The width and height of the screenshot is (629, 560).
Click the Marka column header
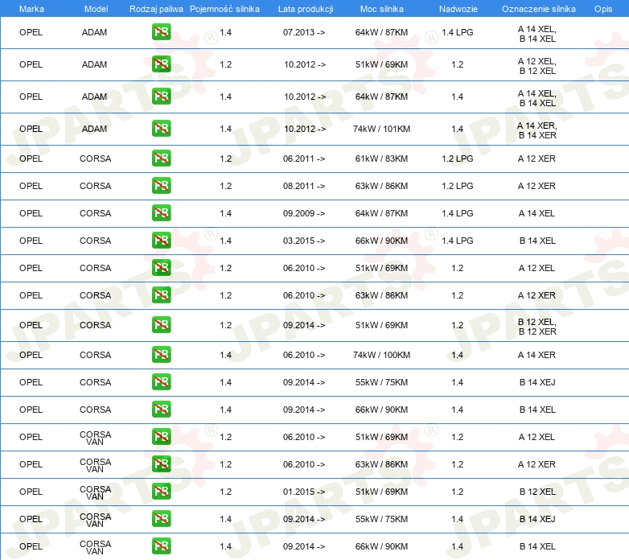31,9
